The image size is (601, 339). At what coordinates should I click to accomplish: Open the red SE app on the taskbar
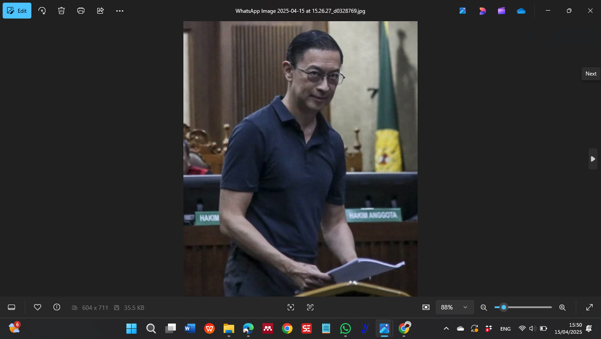(x=307, y=328)
